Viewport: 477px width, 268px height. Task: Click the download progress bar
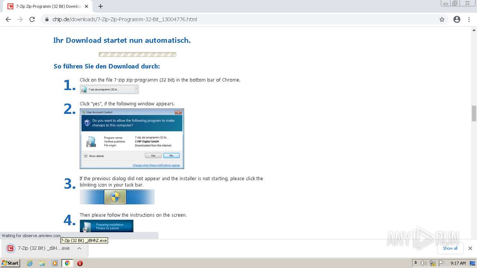[138, 54]
